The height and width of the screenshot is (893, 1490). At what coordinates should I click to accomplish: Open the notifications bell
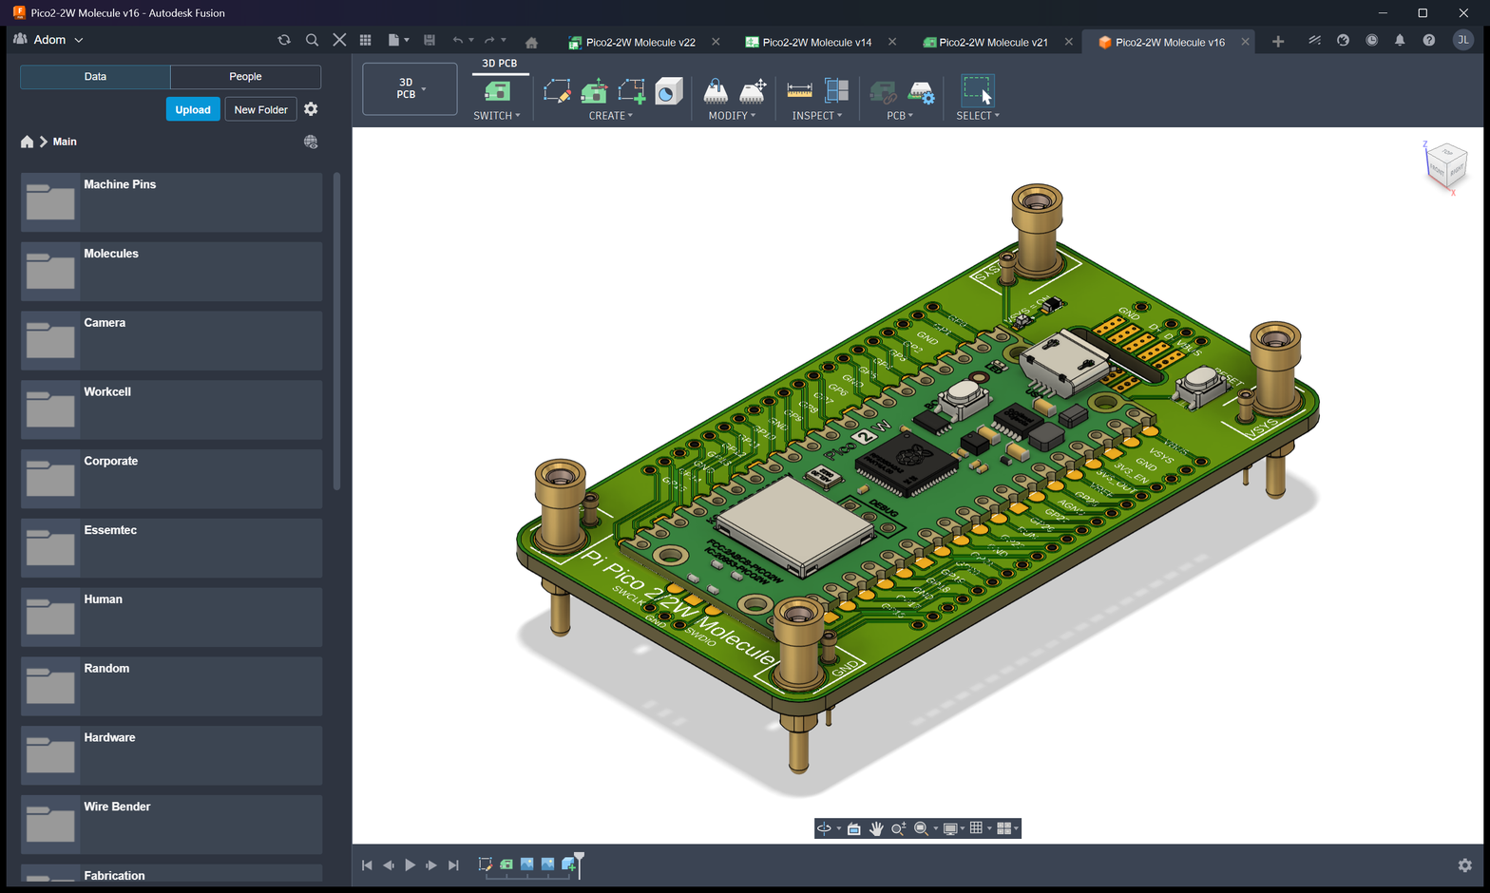(x=1400, y=40)
